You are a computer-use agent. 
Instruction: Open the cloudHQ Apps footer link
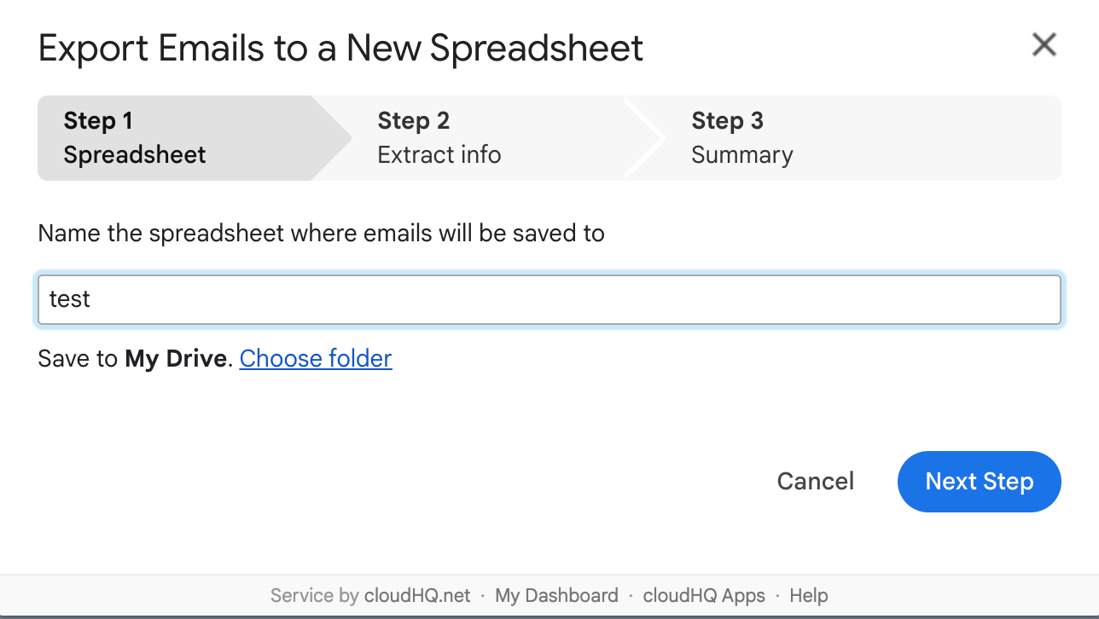[704, 595]
